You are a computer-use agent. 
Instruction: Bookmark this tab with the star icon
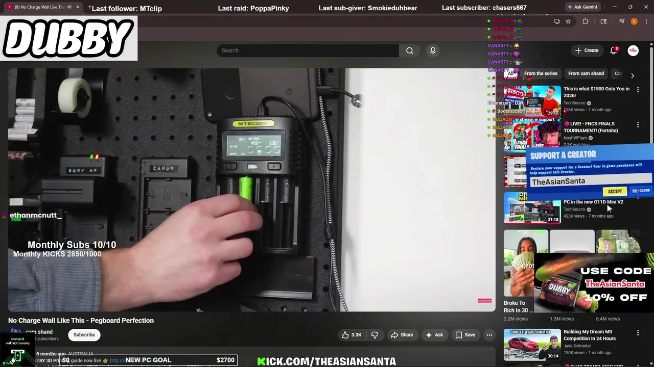(568, 21)
